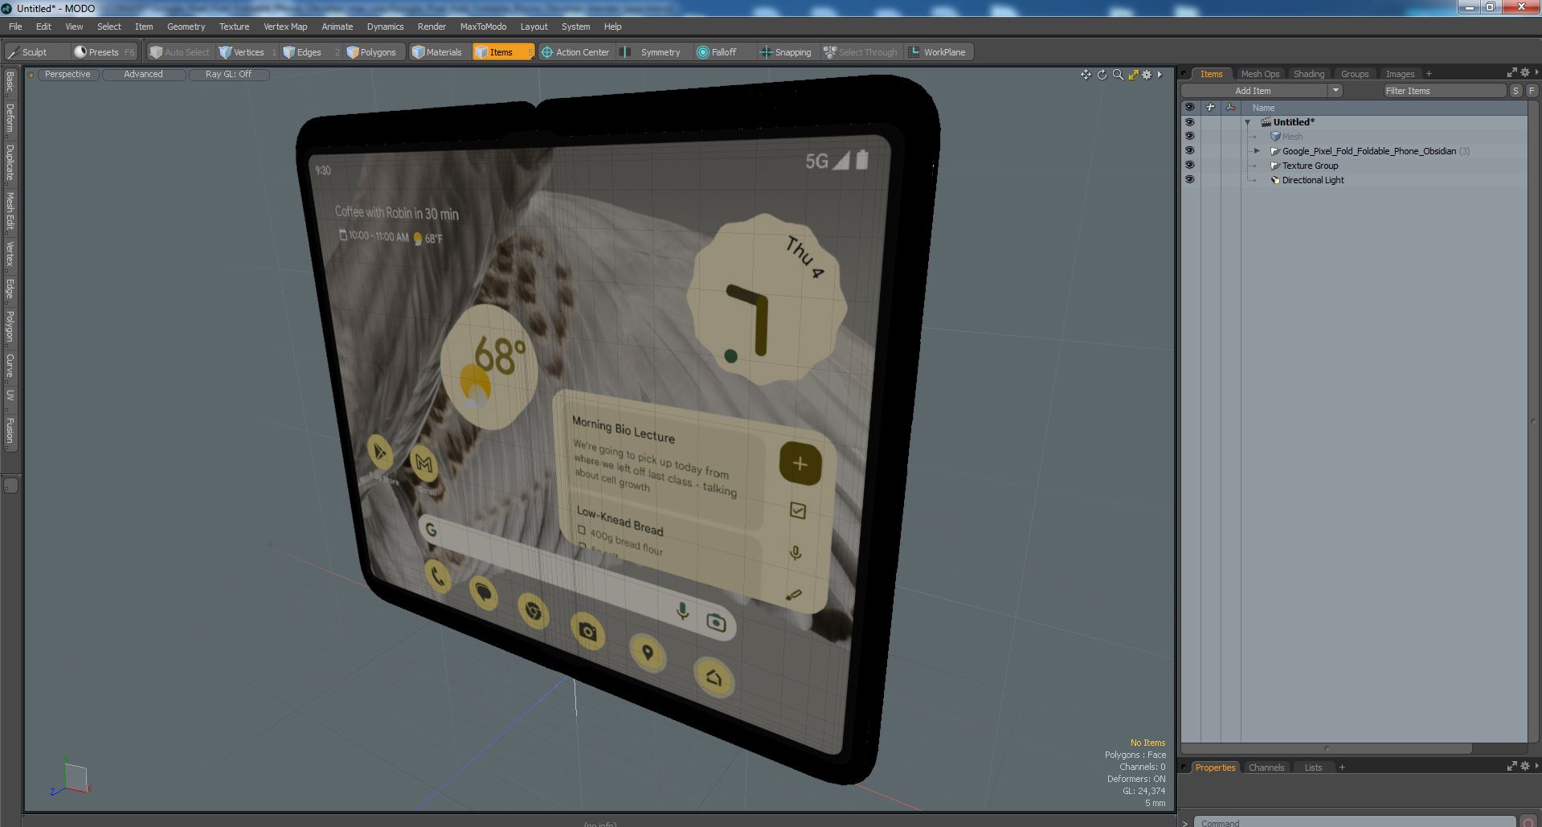Toggle visibility of the Mesh item
Viewport: 1542px width, 827px height.
coord(1189,137)
